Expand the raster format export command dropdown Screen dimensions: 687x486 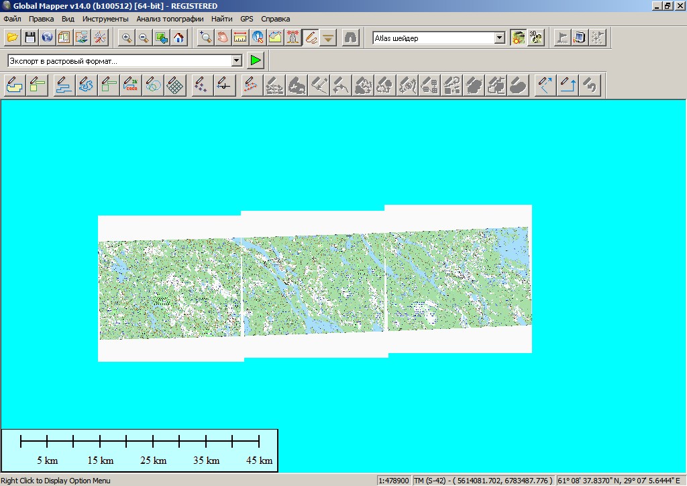[x=236, y=61]
